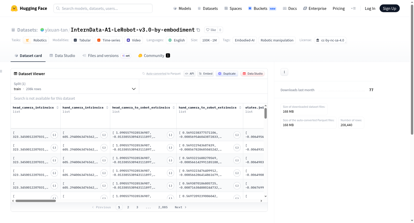Open the Split train dropdown
Screen dimensions: 414x223
click(x=75, y=86)
